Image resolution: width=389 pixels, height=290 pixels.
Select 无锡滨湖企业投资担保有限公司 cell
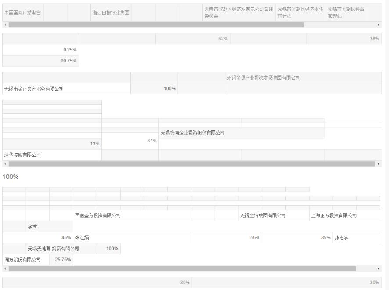click(241, 133)
